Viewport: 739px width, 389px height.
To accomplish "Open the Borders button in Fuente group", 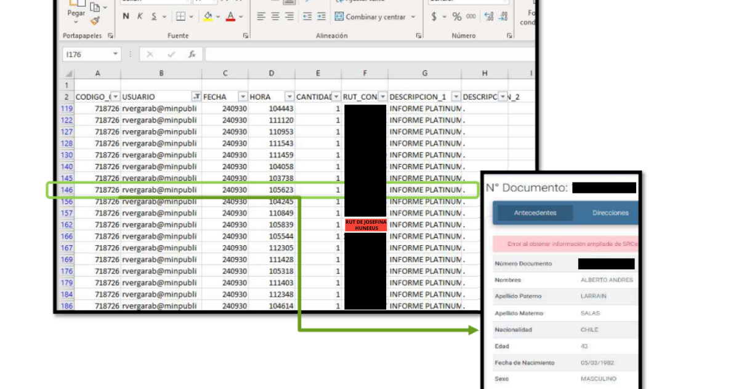I will tap(180, 17).
